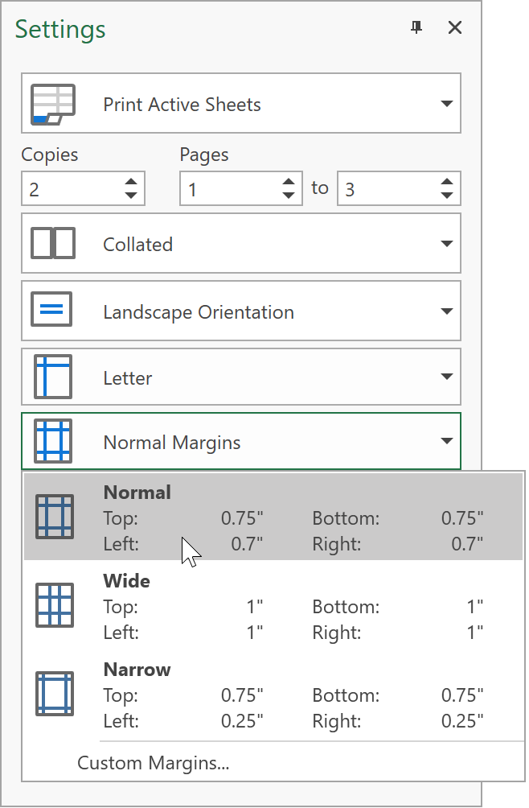Select the Wide margins preset icon
The image size is (529, 808).
point(55,605)
